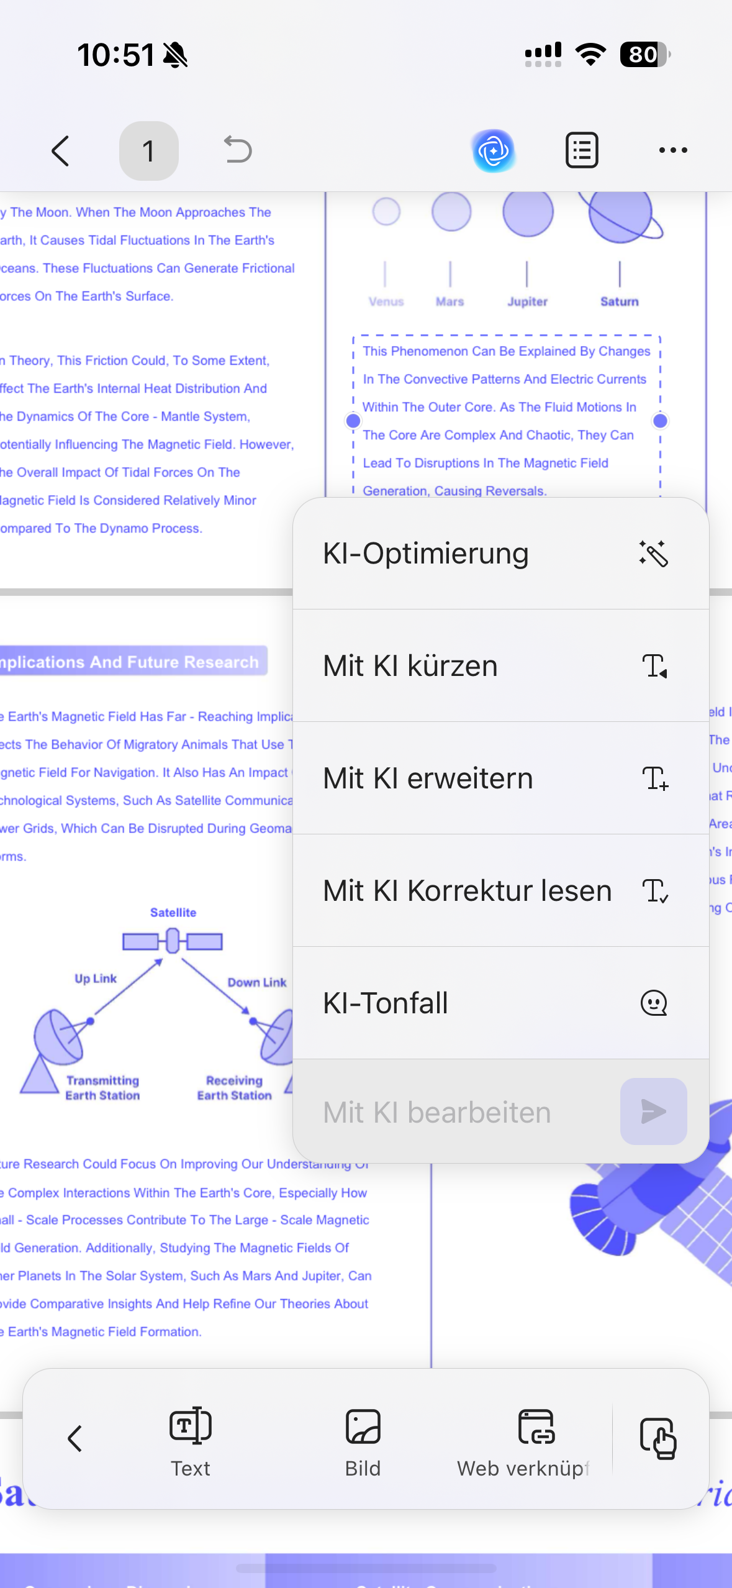Screen dimensions: 732x1588
Task: Collapse bottom toolbar with left chevron
Action: point(75,1438)
